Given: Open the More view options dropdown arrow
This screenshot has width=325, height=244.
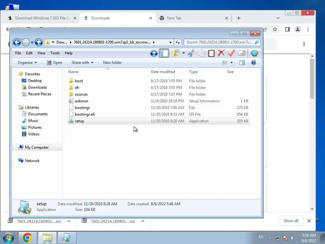Looking at the screenshot, I should coord(231,63).
